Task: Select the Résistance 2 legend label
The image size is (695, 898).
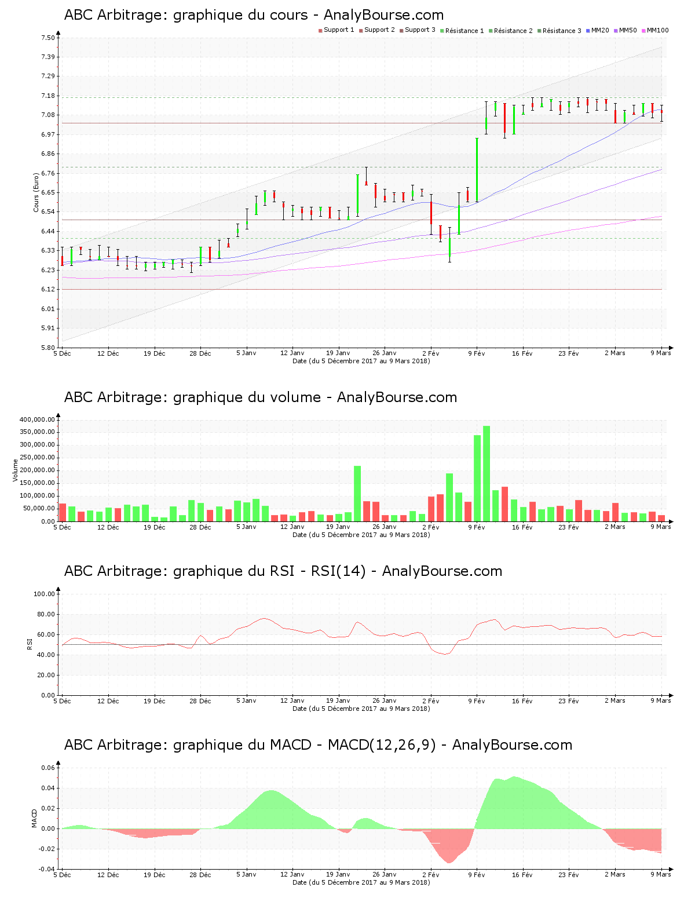Action: pyautogui.click(x=513, y=31)
